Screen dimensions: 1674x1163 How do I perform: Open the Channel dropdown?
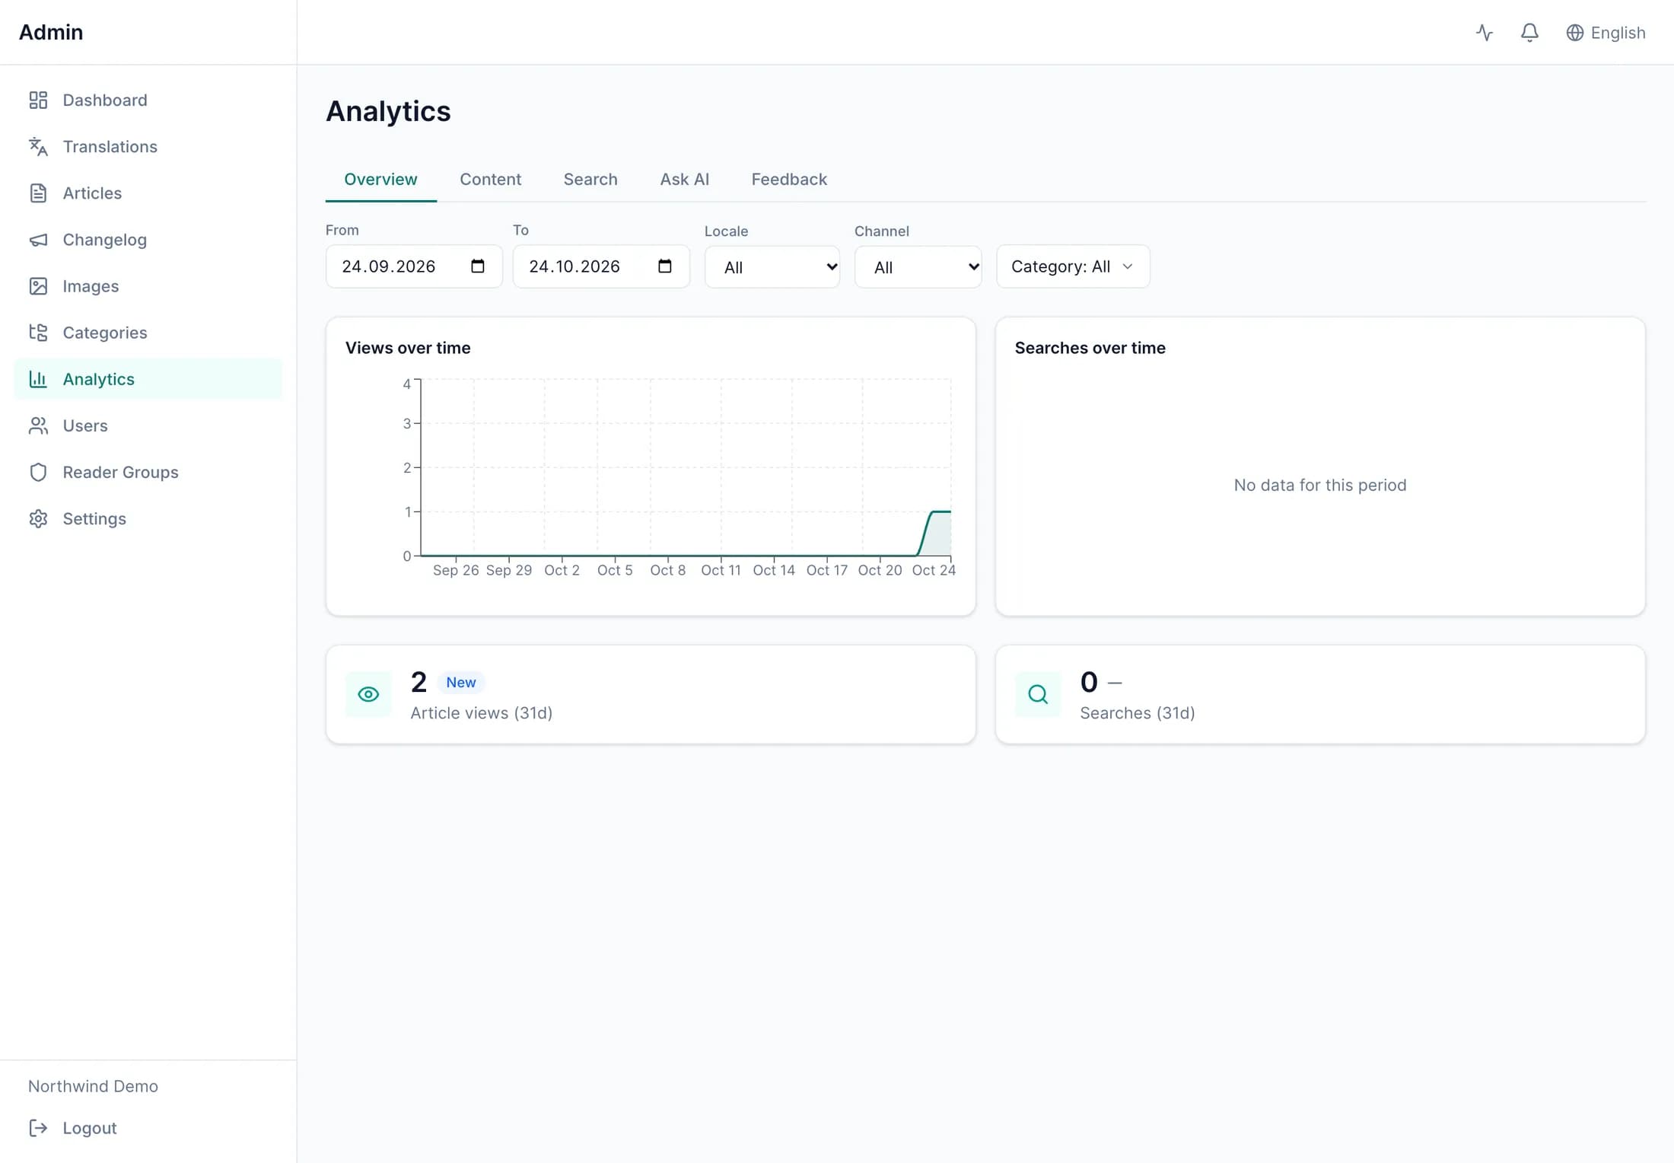pyautogui.click(x=918, y=267)
